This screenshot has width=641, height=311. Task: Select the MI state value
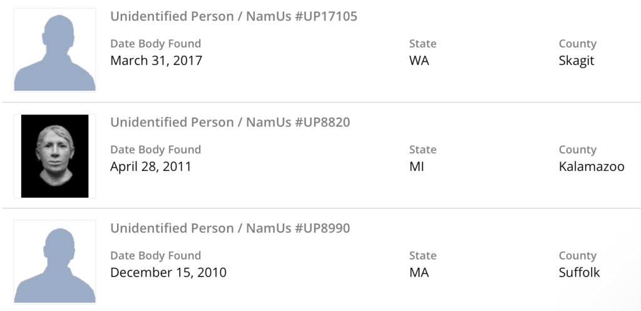click(416, 166)
